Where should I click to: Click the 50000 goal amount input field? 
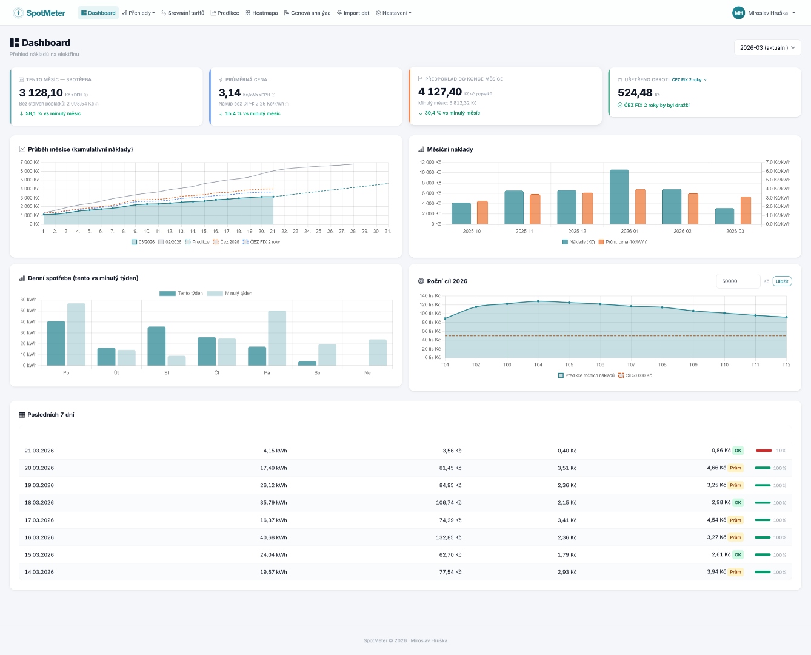click(737, 281)
